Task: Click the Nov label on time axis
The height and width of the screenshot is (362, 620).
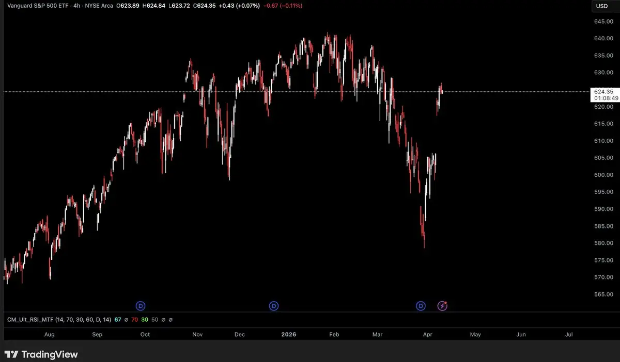Action: (197, 334)
